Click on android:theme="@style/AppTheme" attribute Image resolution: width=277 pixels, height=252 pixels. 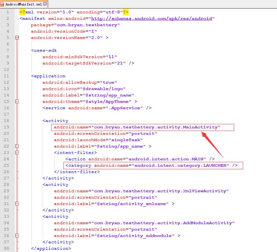87,102
